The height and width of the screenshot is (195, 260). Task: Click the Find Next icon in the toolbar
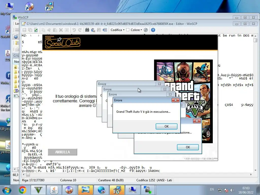(x=99, y=30)
